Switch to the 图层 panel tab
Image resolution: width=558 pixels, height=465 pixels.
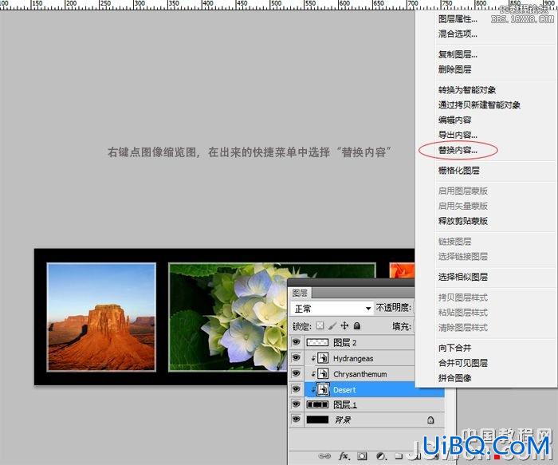[x=300, y=293]
